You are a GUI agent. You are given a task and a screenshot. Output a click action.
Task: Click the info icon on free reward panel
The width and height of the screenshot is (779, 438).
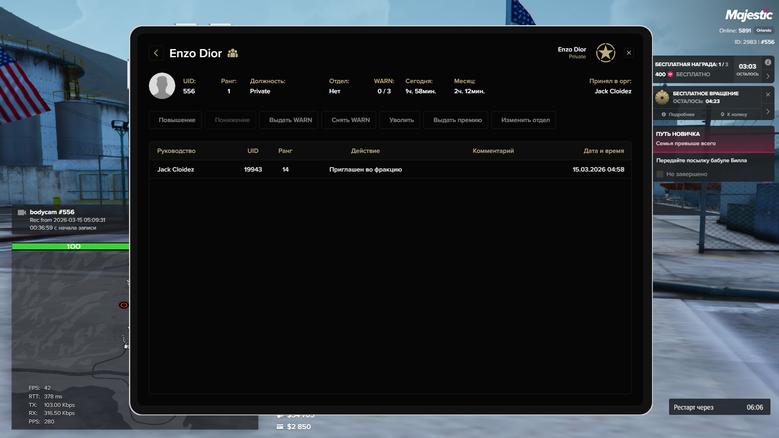click(768, 62)
